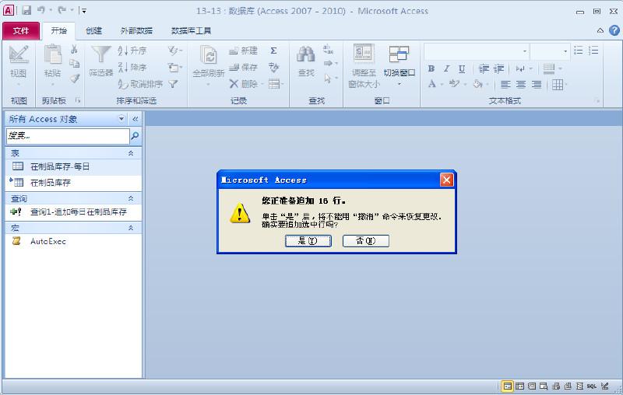Image resolution: width=623 pixels, height=395 pixels.
Task: Click the Totals sigma icon
Action: click(274, 51)
